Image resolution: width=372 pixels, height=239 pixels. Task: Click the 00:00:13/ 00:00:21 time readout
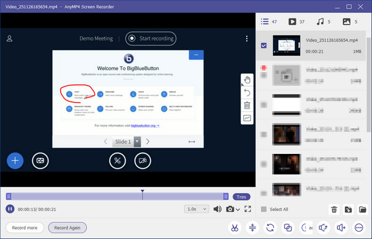click(x=37, y=209)
